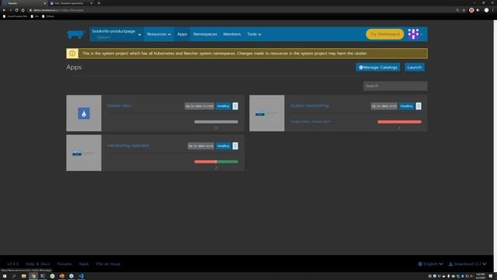The image size is (497, 280).
Task: Click the cluster-alerting Up to date badge
Action: click(x=200, y=106)
